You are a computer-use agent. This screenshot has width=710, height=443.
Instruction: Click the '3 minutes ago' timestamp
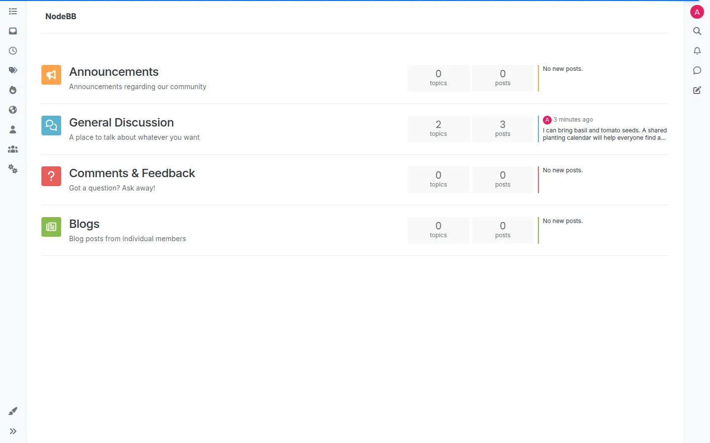click(573, 120)
